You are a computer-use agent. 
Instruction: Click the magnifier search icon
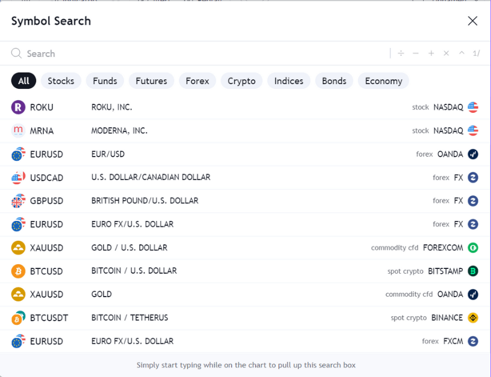pos(16,53)
